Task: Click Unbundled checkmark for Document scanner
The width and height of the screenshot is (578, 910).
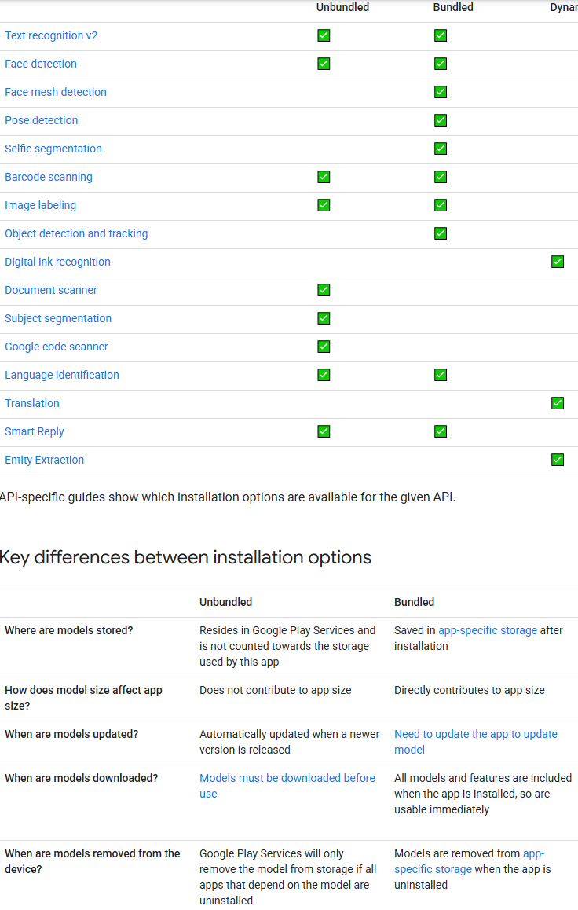Action: click(324, 290)
